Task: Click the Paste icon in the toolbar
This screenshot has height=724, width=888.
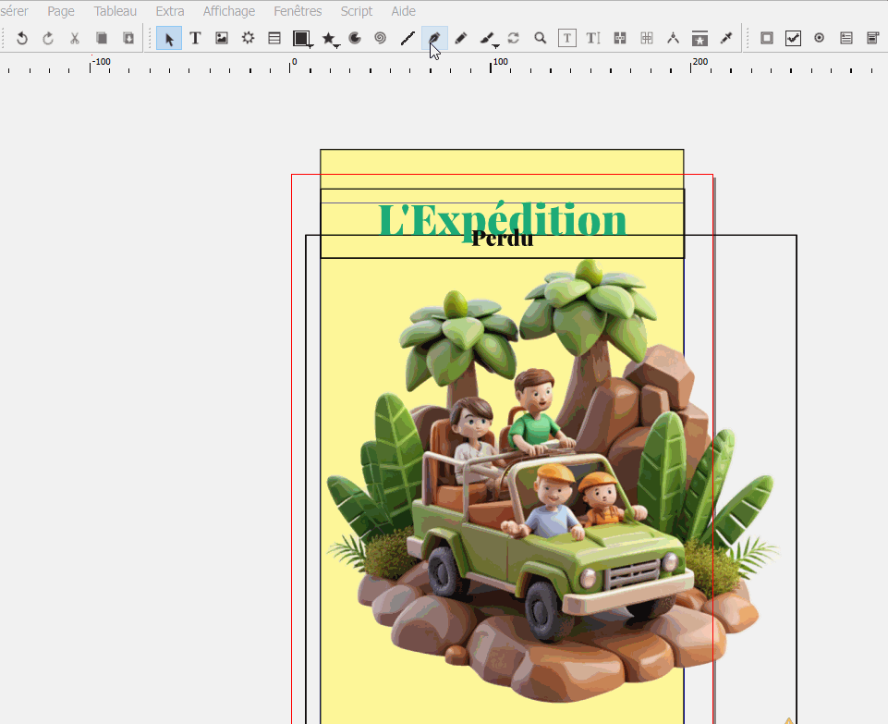Action: (x=128, y=38)
